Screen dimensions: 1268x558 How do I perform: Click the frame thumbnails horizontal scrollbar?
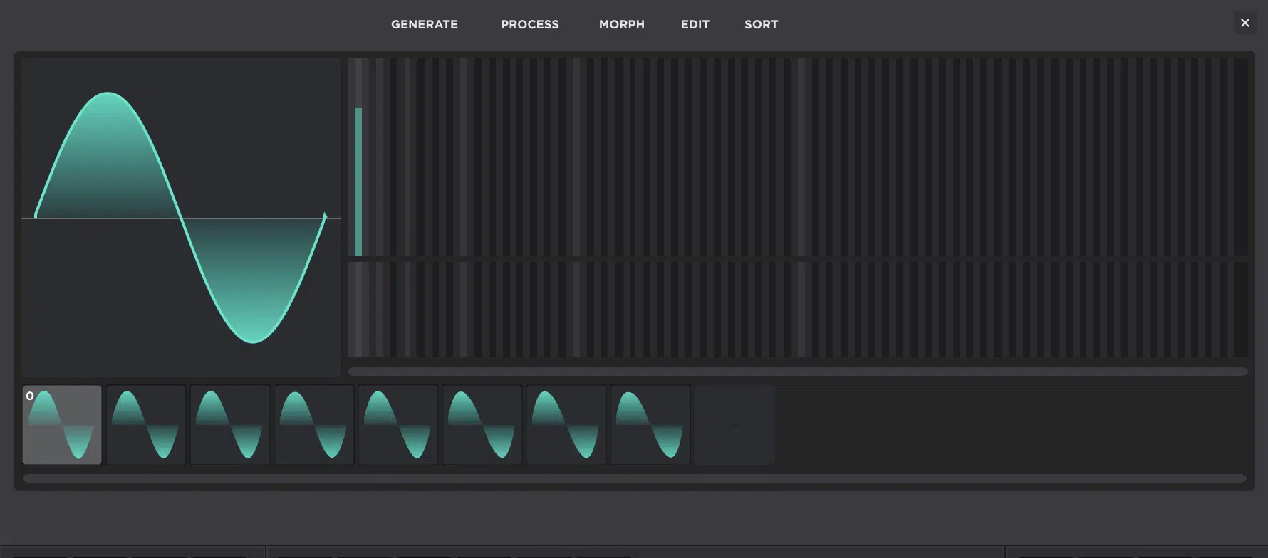pos(634,478)
